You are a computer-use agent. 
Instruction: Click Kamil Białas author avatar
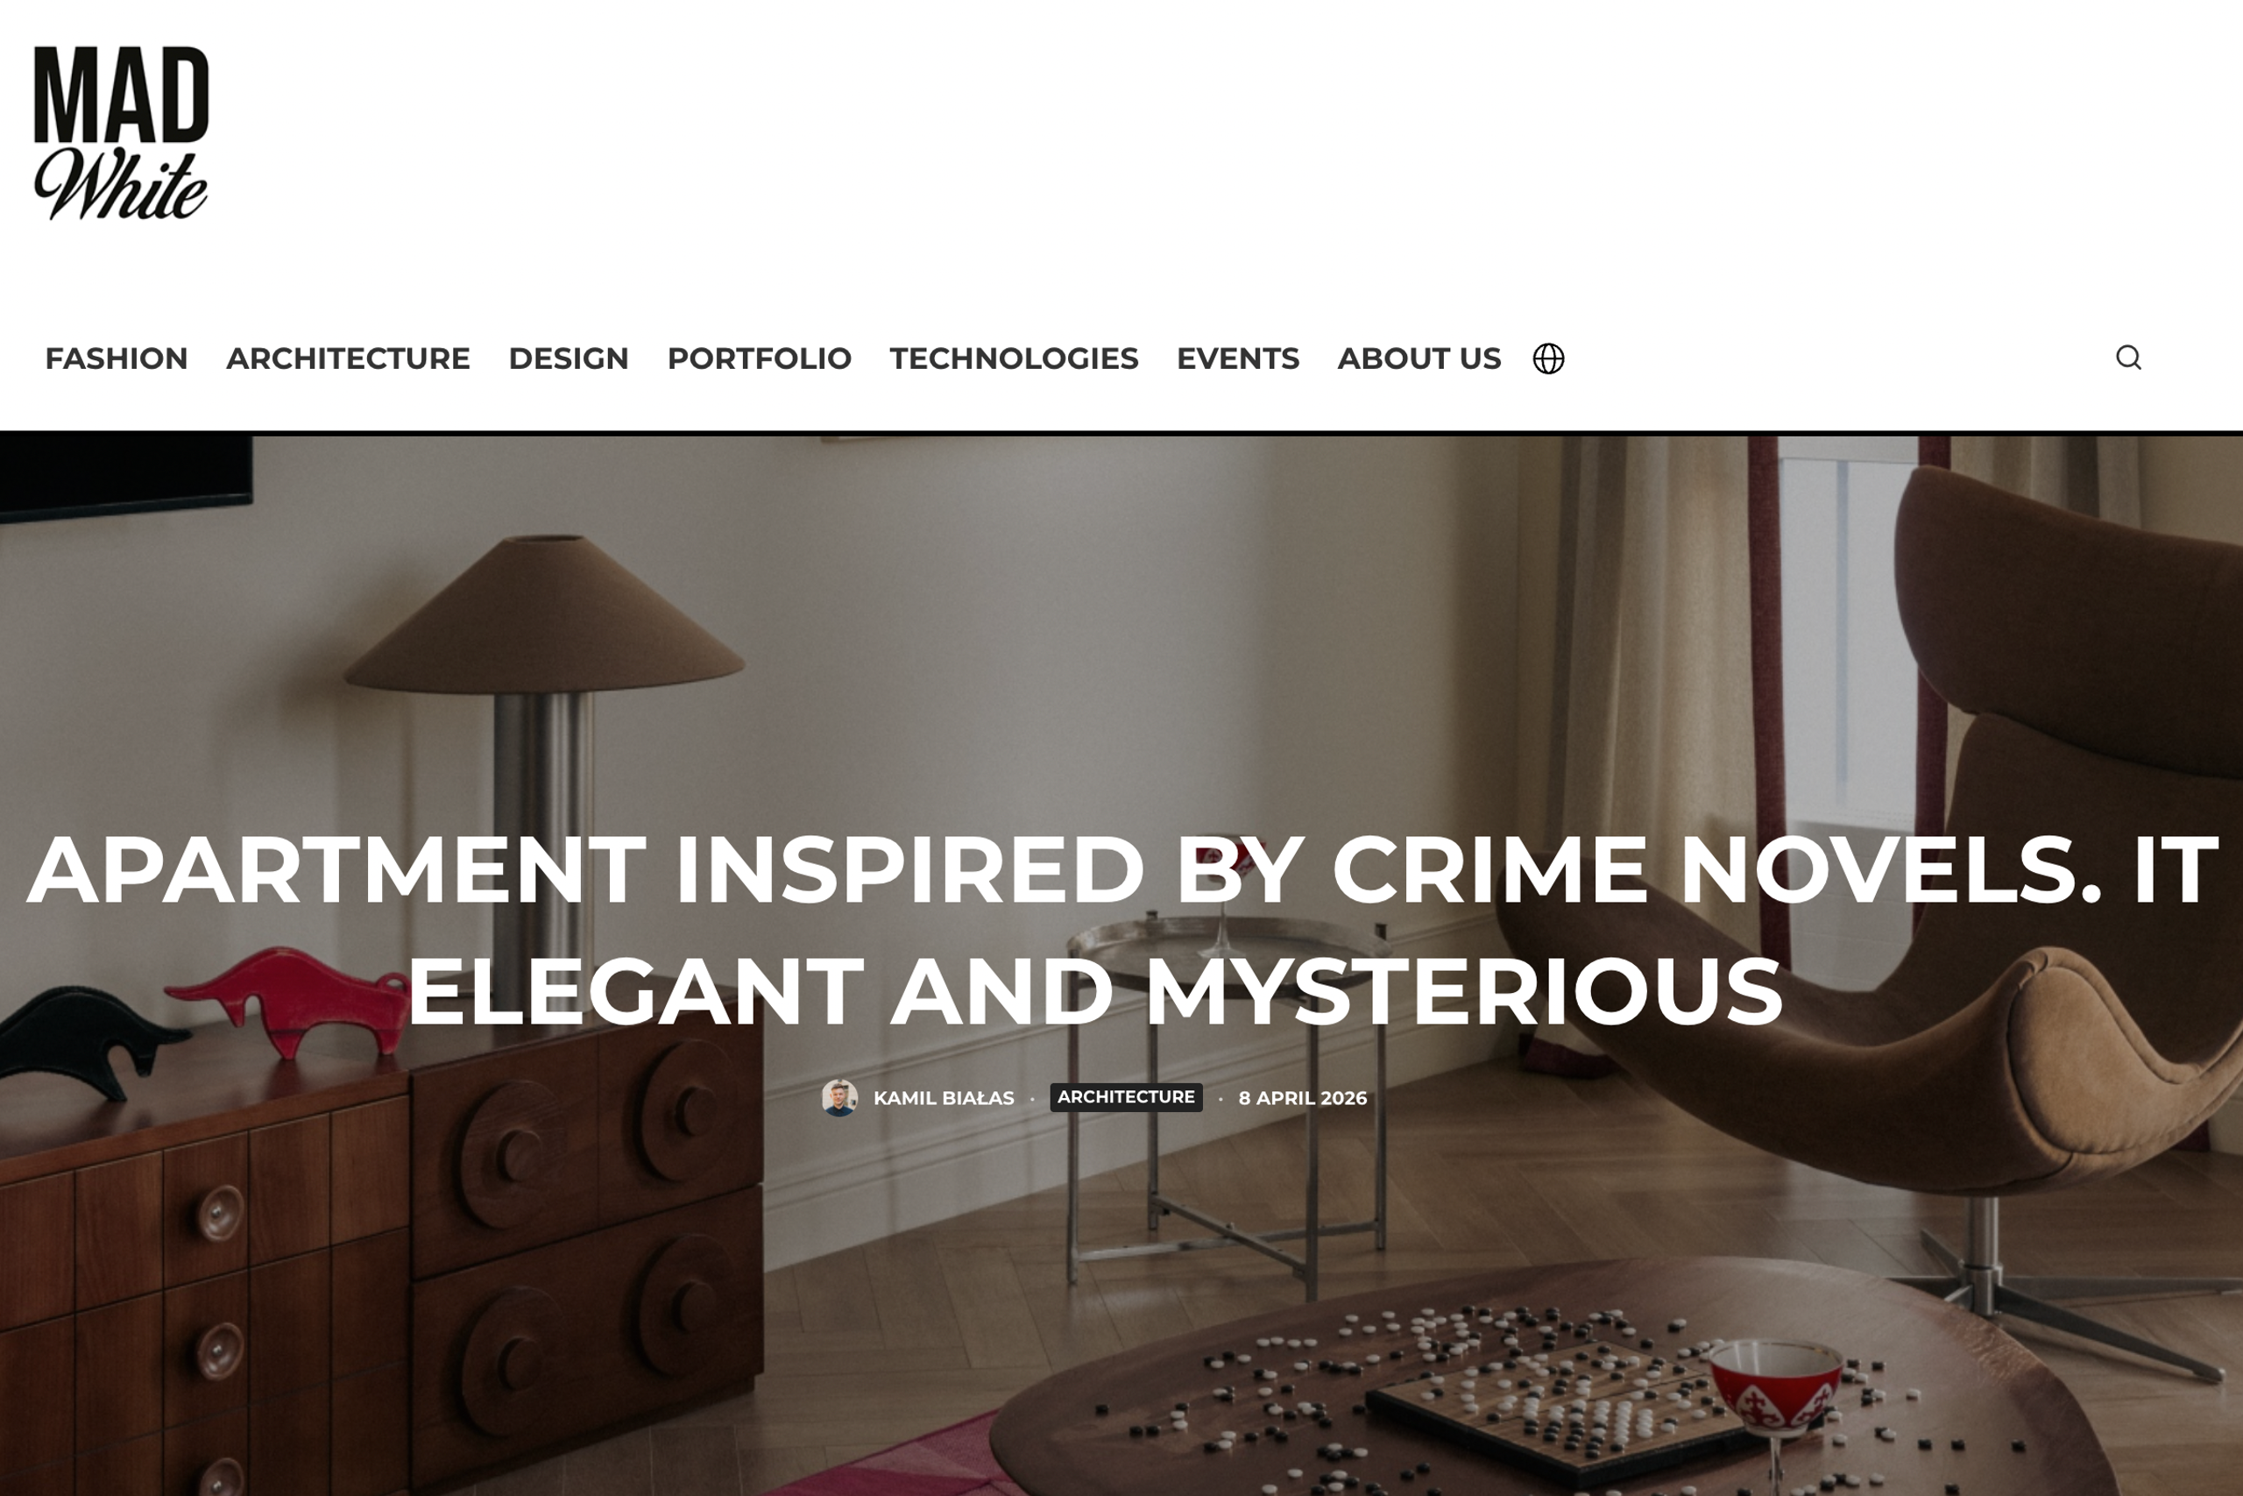839,1097
